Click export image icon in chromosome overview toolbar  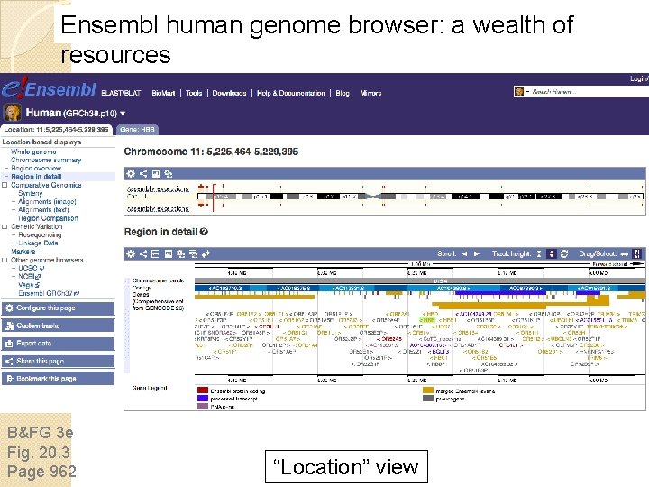click(x=156, y=173)
